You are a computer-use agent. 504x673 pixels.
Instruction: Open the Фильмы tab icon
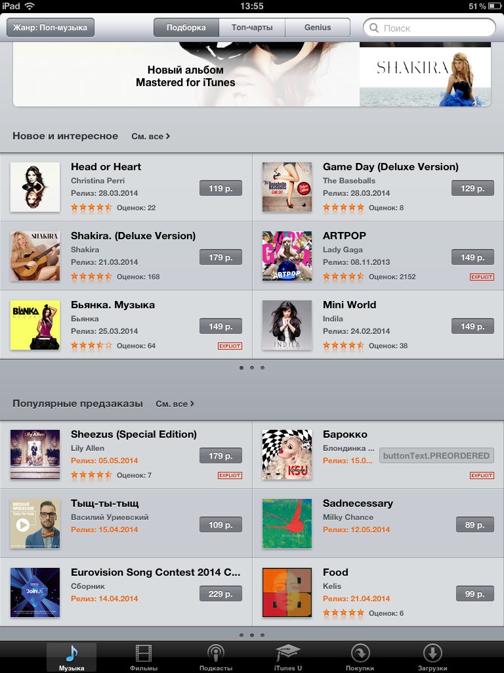click(x=143, y=654)
